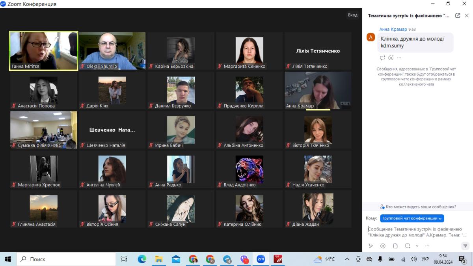Attach a file to the chat message
Image resolution: width=473 pixels, height=266 pixels.
pos(395,246)
